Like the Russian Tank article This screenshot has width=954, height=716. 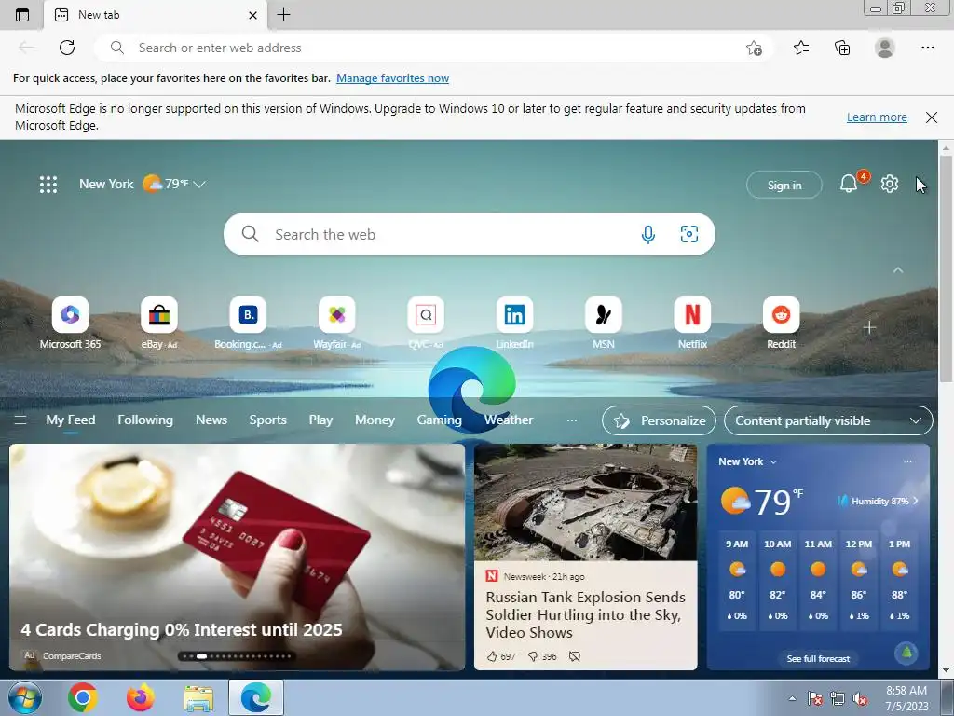[501, 656]
